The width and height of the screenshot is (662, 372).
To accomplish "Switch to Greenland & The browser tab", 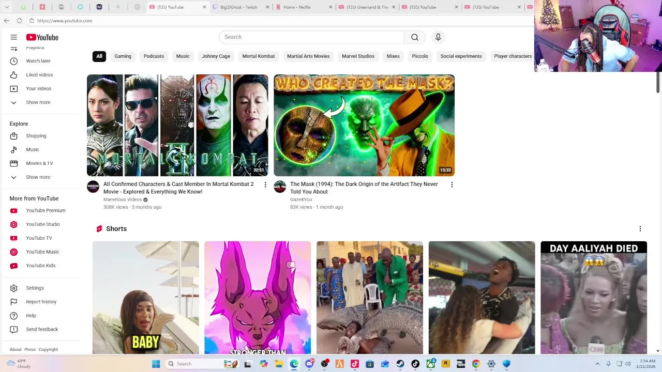I will [367, 7].
